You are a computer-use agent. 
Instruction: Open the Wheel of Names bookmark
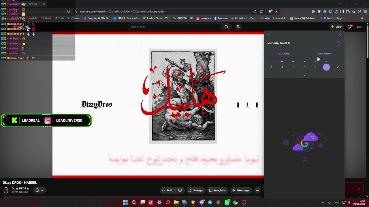[x=273, y=18]
